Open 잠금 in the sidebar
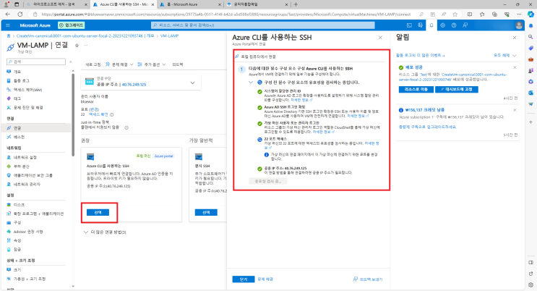The height and width of the screenshot is (291, 537). tap(17, 249)
